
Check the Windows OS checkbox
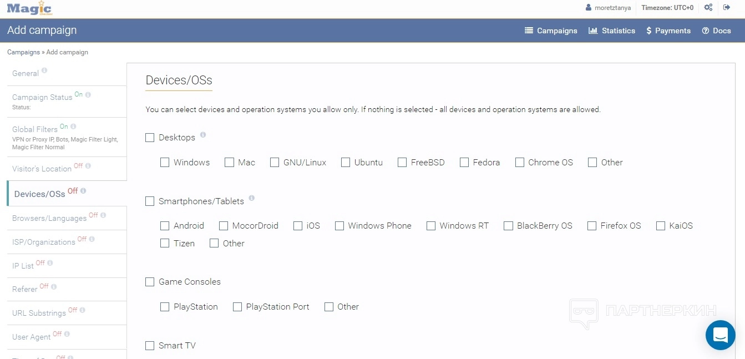click(x=165, y=163)
